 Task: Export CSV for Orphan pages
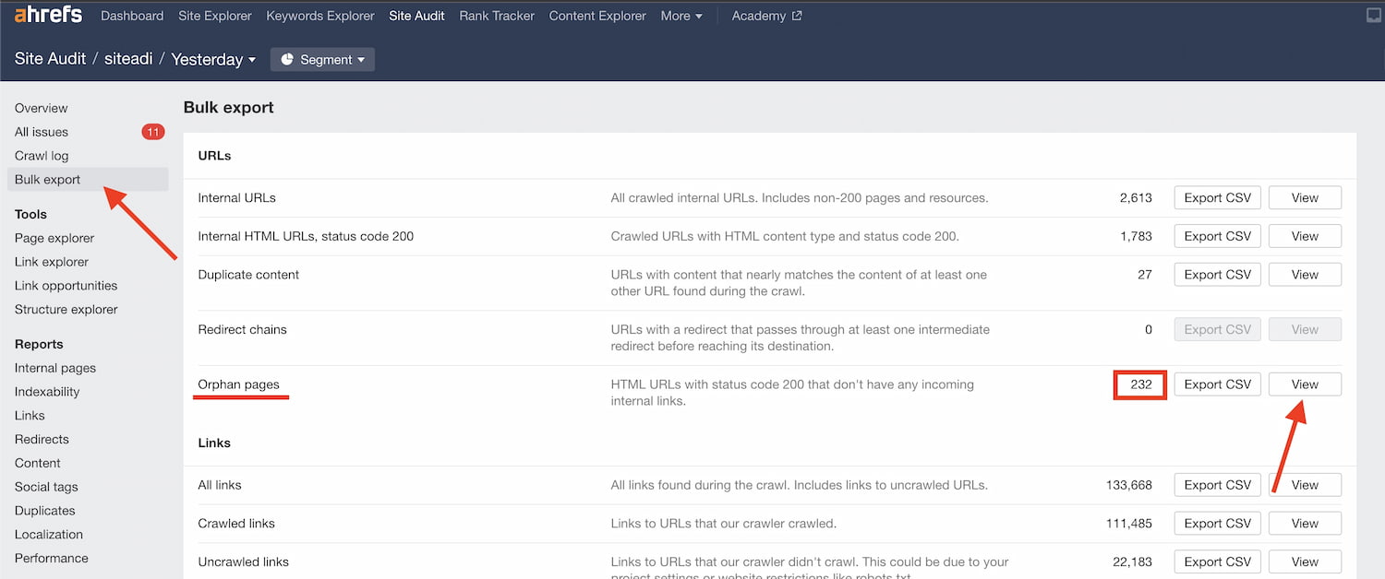1217,384
